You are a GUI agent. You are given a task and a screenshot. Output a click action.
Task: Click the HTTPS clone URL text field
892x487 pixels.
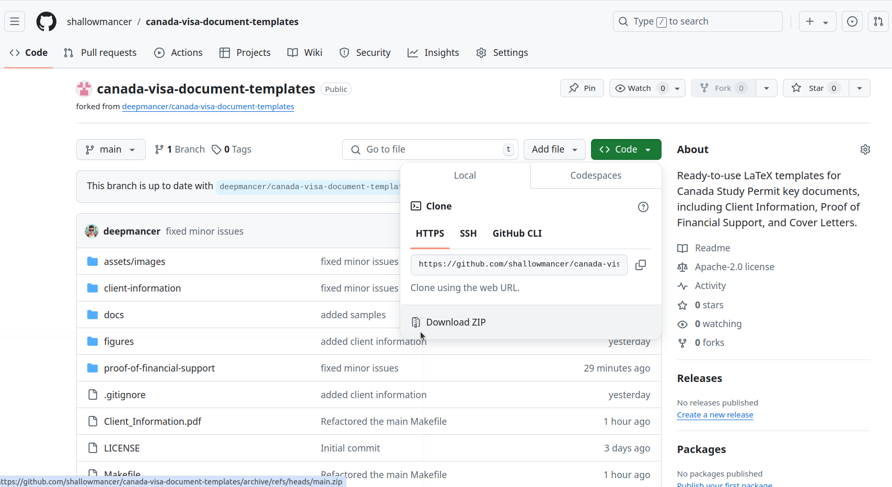pyautogui.click(x=519, y=265)
